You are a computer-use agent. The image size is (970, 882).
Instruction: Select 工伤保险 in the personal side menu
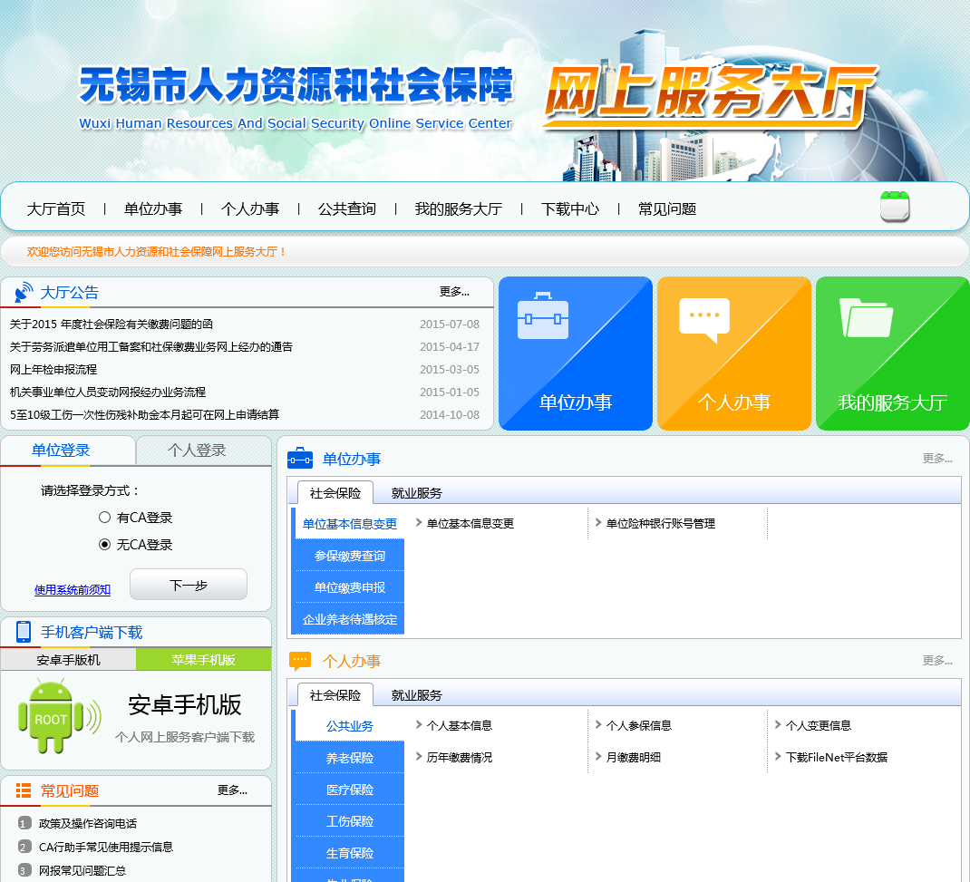pyautogui.click(x=350, y=820)
